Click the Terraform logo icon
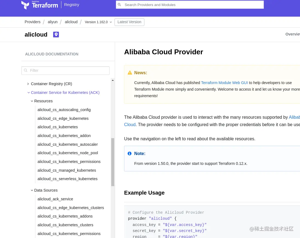 click(25, 5)
